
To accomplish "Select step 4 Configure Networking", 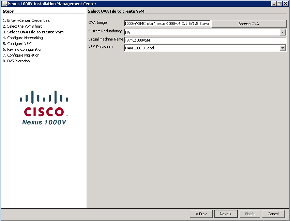I will click(23, 38).
